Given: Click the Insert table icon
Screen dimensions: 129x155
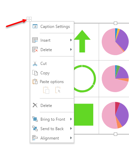Looking at the screenshot, I should click(x=35, y=40).
